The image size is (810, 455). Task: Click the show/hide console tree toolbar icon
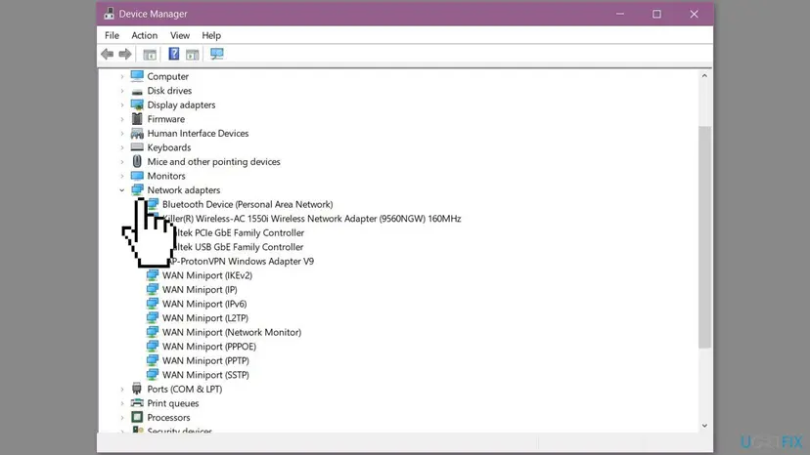click(x=150, y=54)
